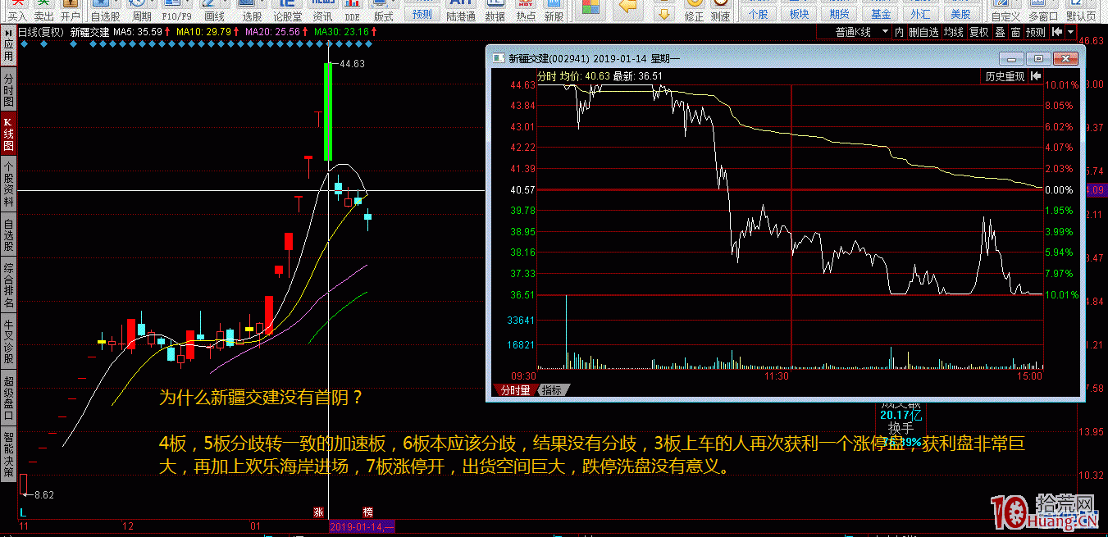The height and width of the screenshot is (537, 1108).
Task: Open the 周期 period toolbar icon
Action: (x=140, y=11)
